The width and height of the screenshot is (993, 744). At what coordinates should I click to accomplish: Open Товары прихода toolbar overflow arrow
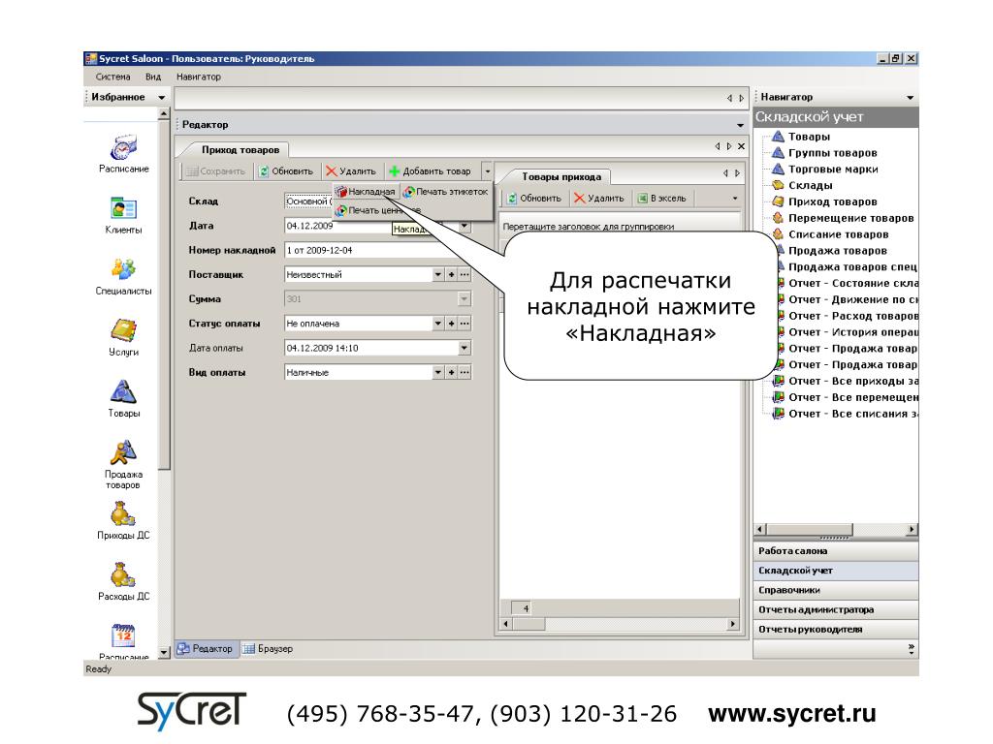[x=735, y=198]
